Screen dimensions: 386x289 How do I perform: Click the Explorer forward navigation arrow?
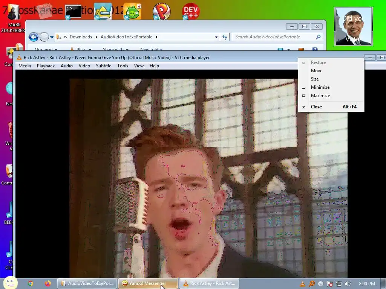[44, 37]
